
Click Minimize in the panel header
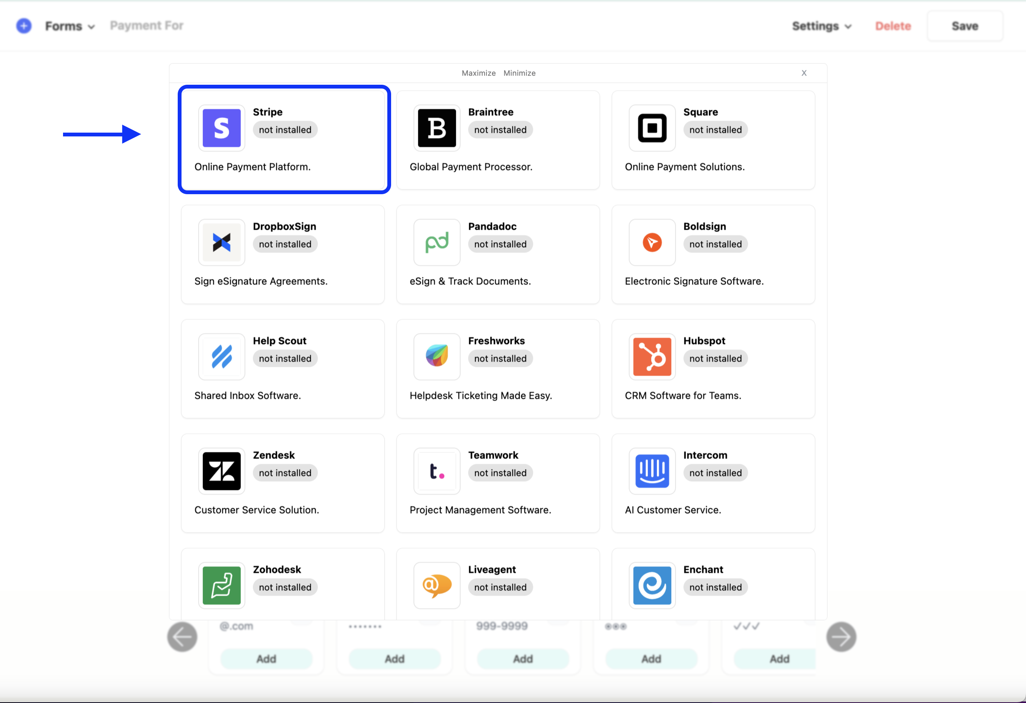pyautogui.click(x=519, y=73)
